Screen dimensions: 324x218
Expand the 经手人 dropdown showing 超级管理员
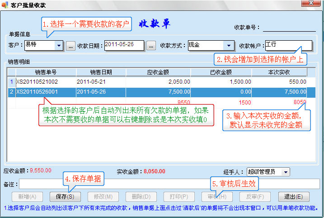coord(285,172)
